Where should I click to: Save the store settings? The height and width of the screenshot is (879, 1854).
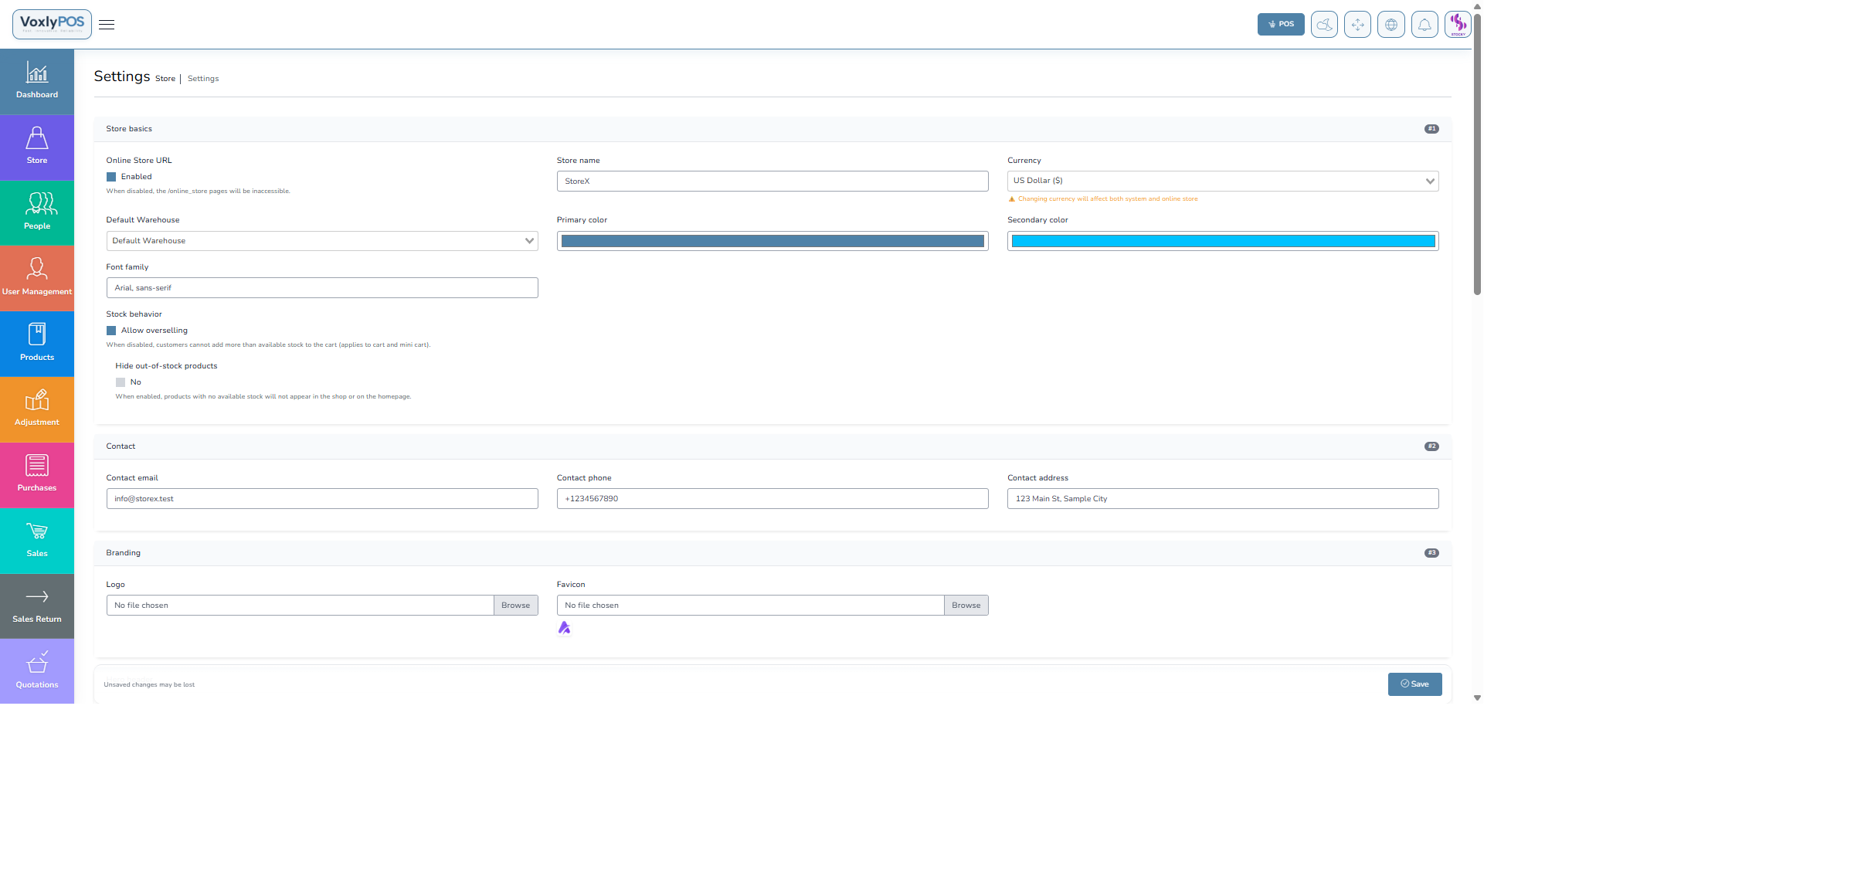[x=1414, y=684]
